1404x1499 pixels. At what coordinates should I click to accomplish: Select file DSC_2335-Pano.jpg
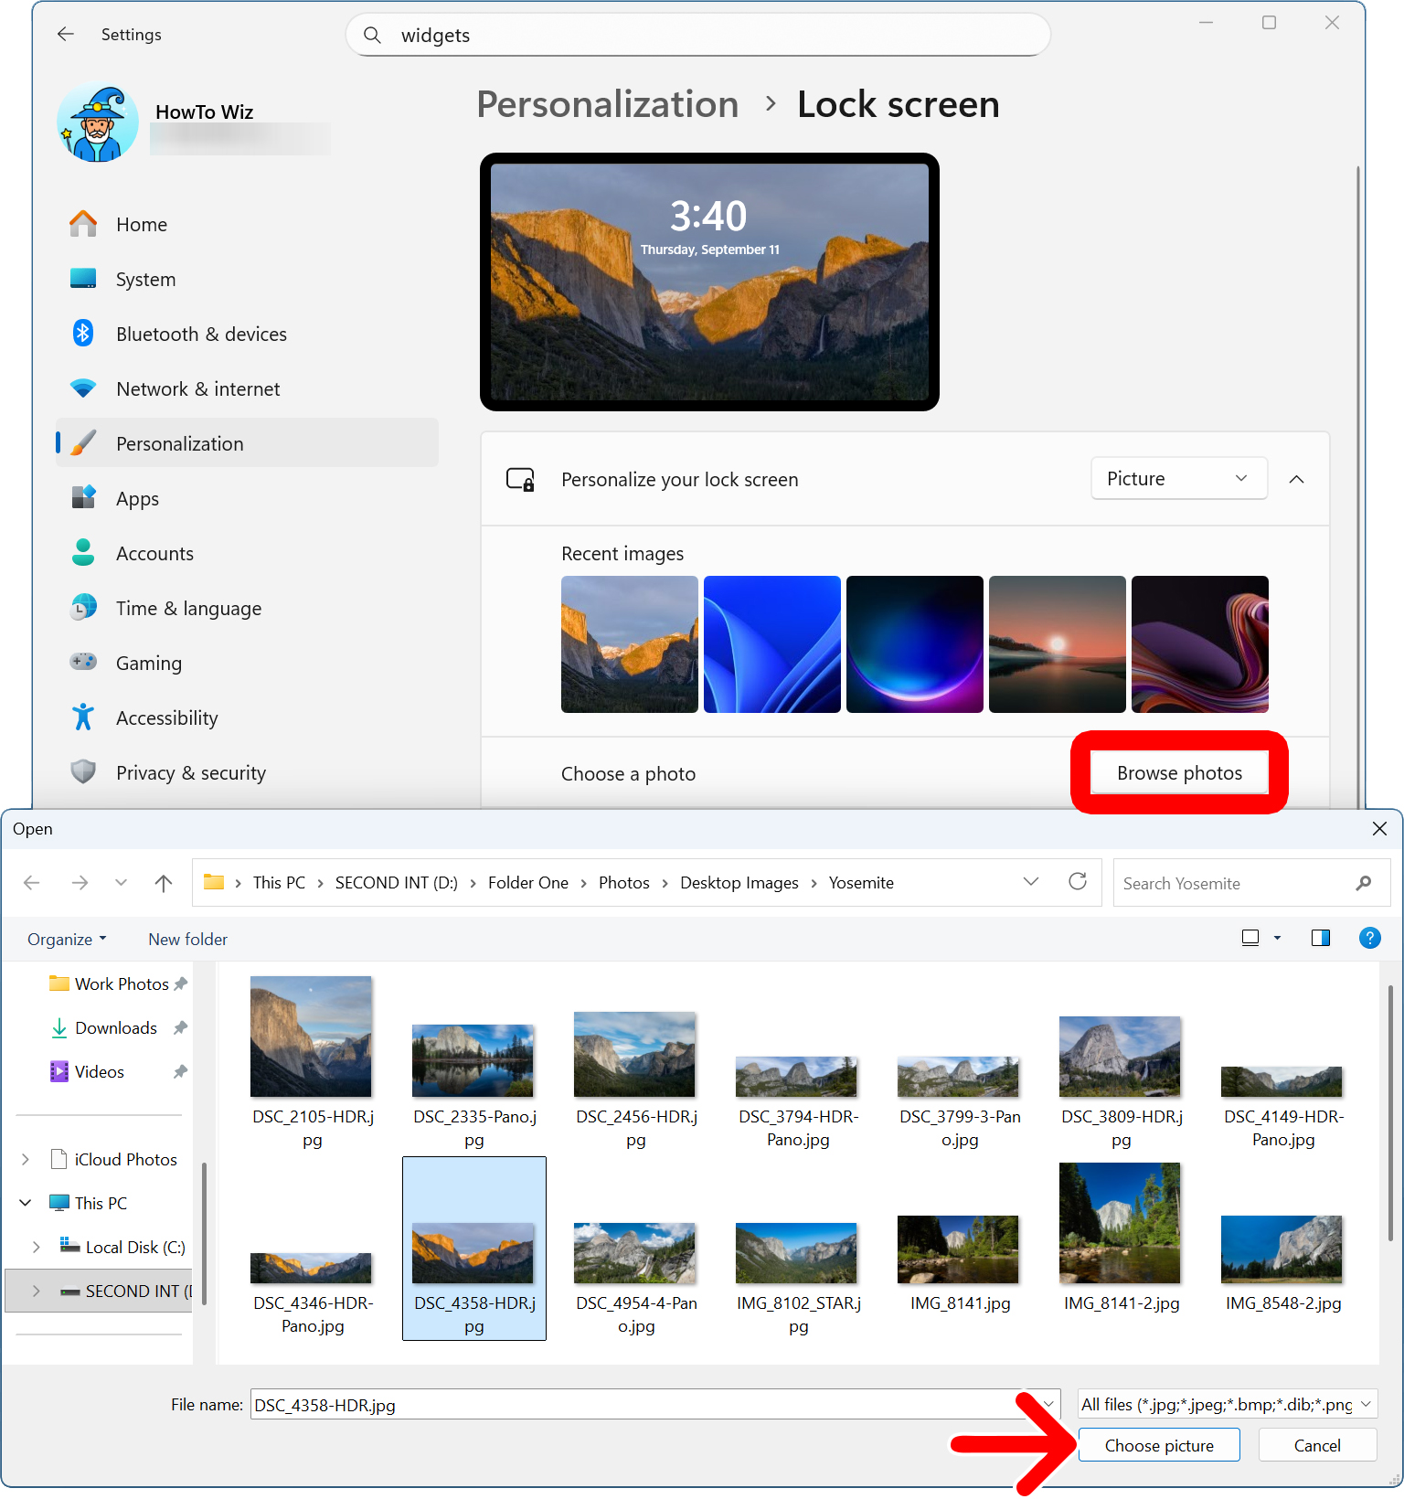[473, 1063]
